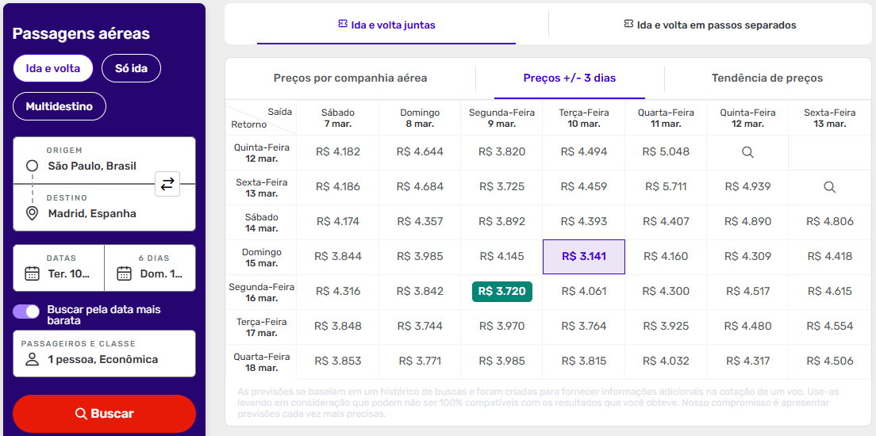Search prices for Quinta-Feira 12 mar. departure
The height and width of the screenshot is (436, 876).
coord(747,152)
